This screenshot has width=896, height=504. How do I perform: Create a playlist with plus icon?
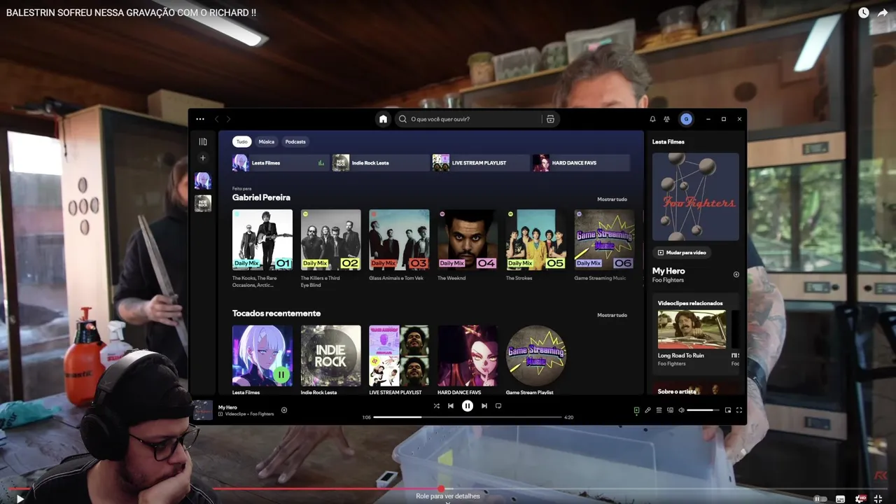(203, 158)
